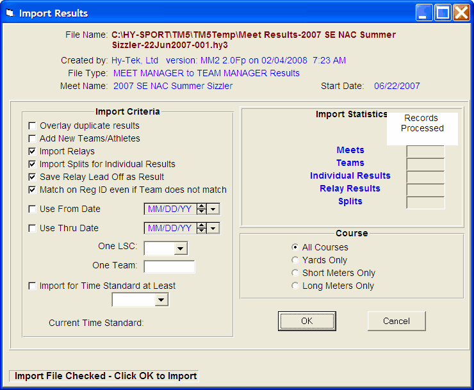Click the Cancel button
This screenshot has height=390, width=474.
point(396,321)
